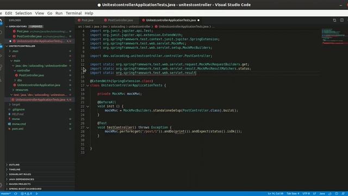
Task: Open the View menu
Action: [x=40, y=13]
